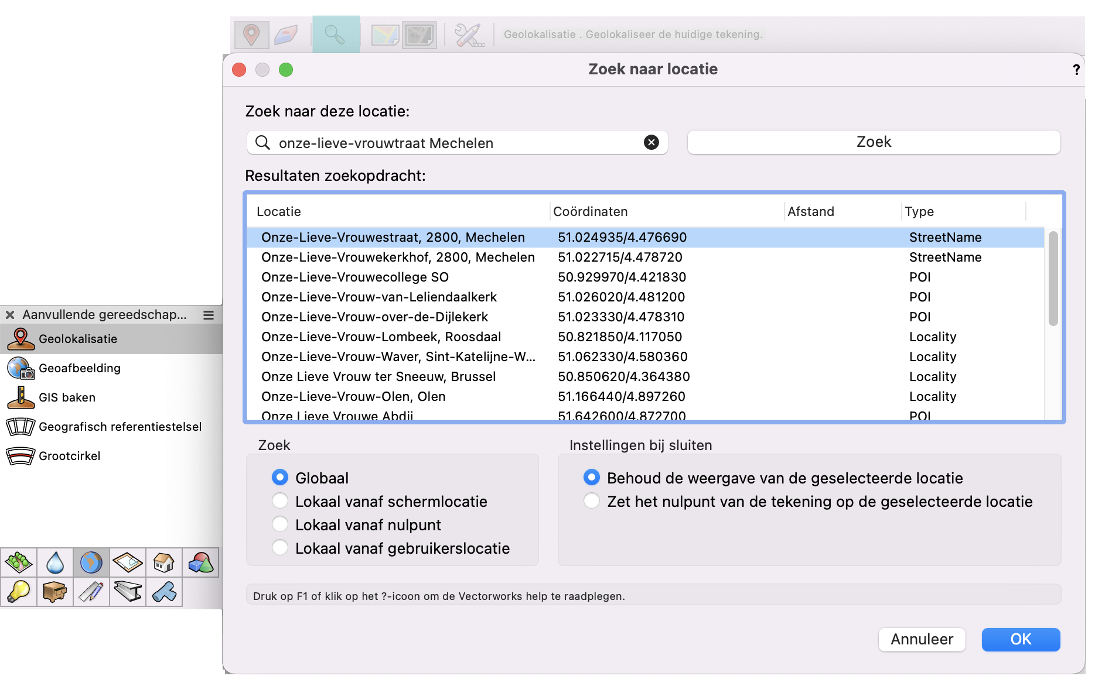The width and height of the screenshot is (1095, 693).
Task: Select result Onze-Lieve-Vrouwestraat, 2800, Mechelen
Action: 646,237
